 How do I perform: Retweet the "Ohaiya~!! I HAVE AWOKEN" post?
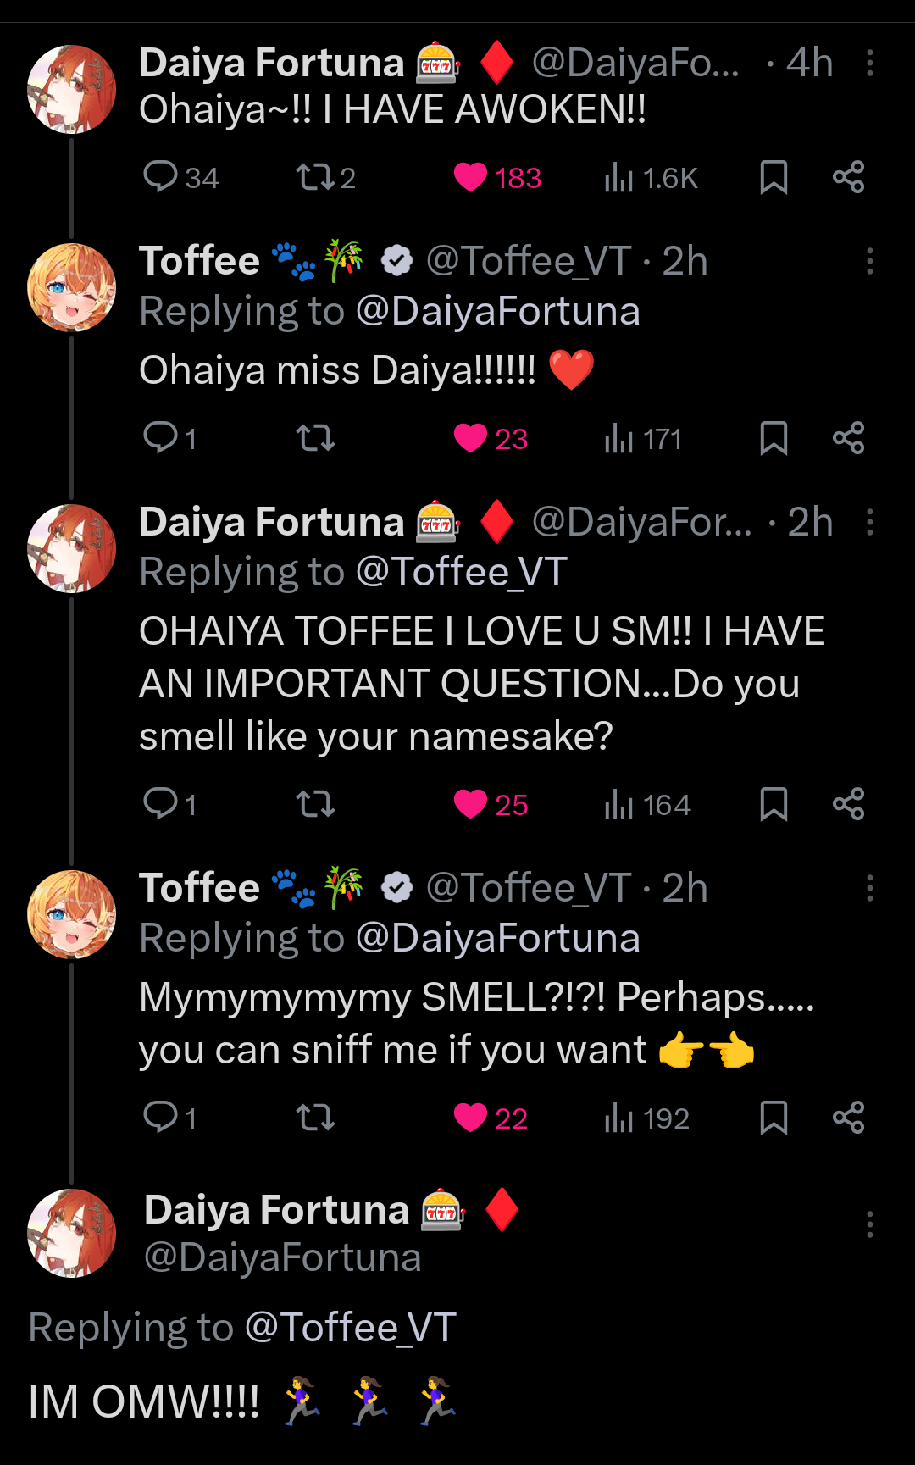[x=314, y=177]
